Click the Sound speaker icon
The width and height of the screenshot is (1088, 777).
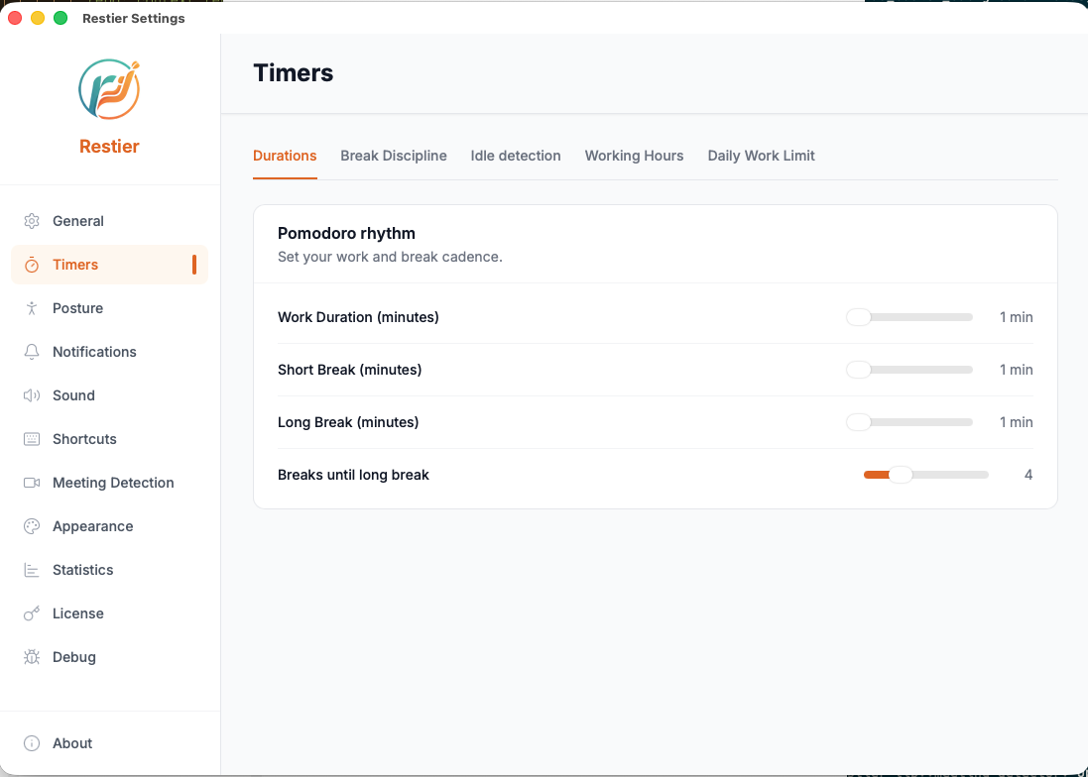coord(32,395)
